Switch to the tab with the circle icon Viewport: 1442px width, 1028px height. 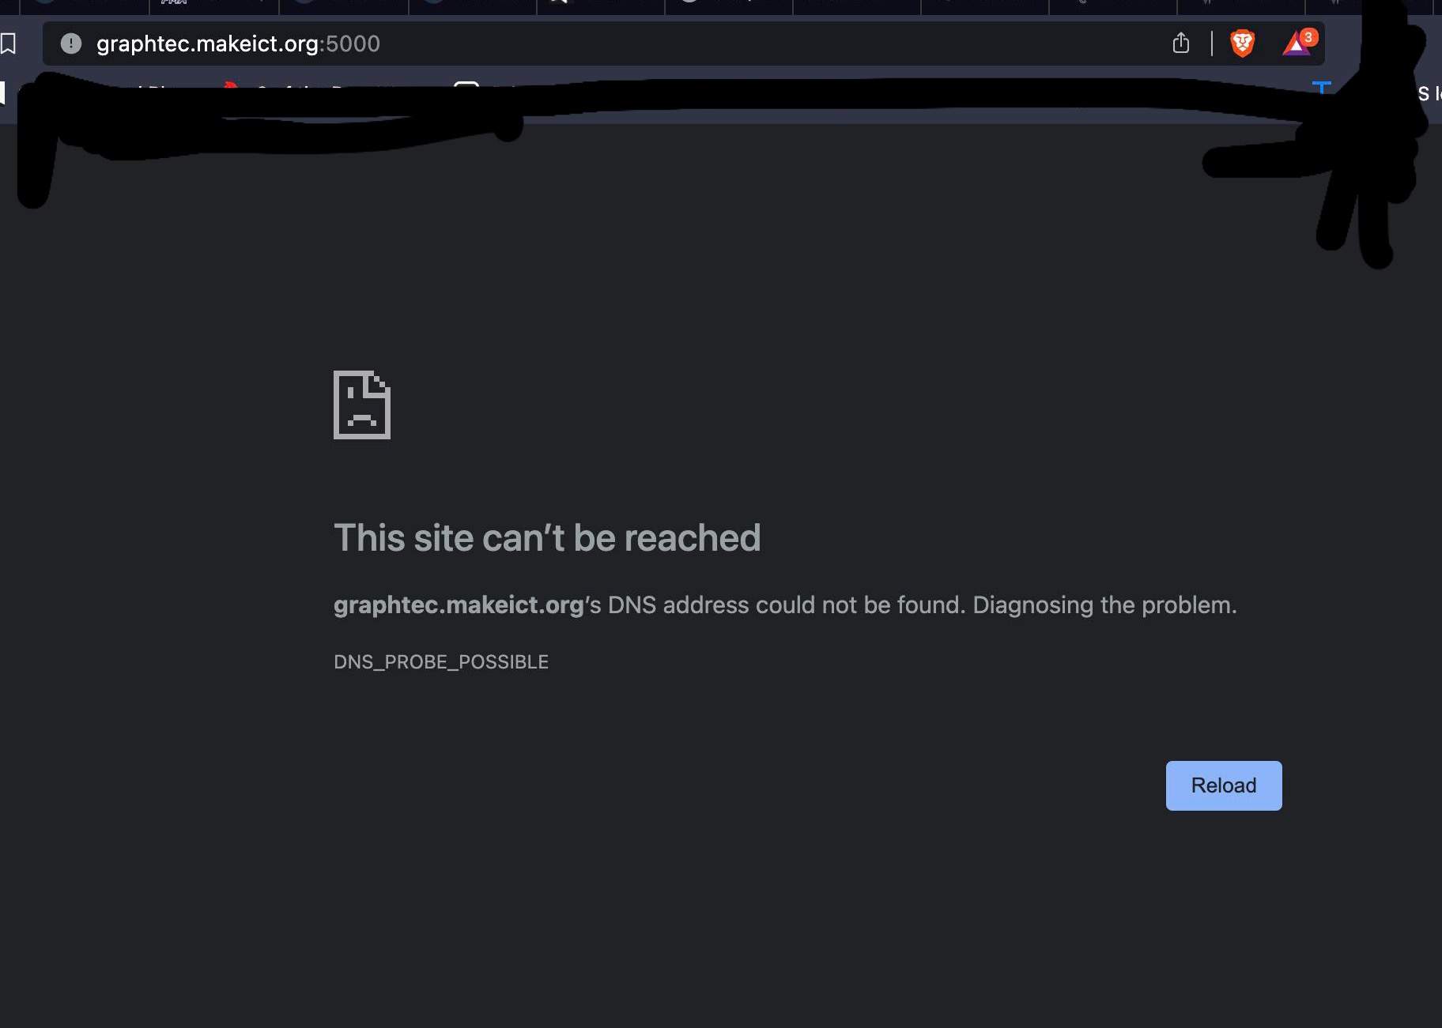[x=729, y=4]
